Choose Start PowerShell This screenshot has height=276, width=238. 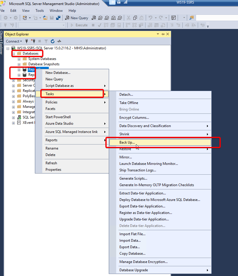pos(72,117)
